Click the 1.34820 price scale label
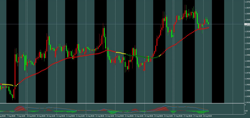 tap(248, 67)
